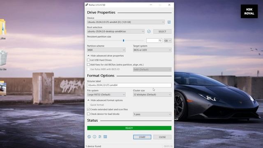Toggle the Quick format checkbox

(x=88, y=105)
